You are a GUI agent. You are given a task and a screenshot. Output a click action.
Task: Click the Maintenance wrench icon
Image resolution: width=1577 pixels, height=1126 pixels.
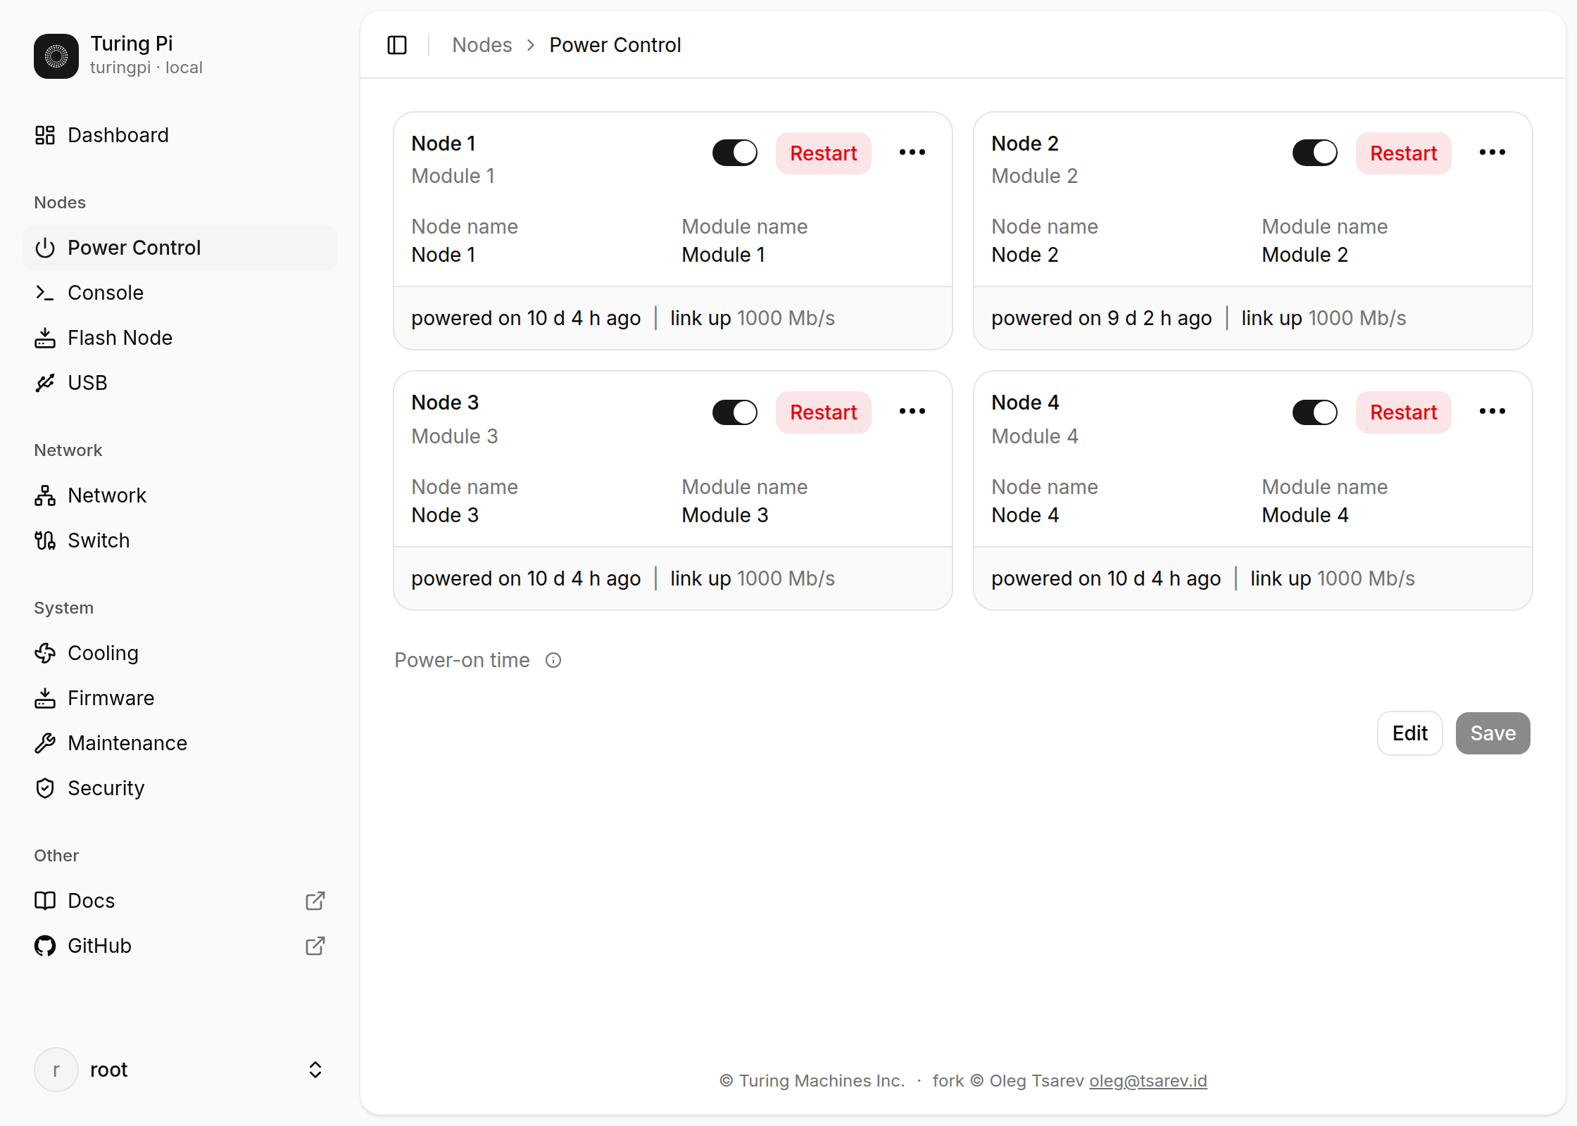[x=45, y=743]
